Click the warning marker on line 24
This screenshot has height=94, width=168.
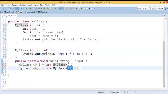(x=2, y=68)
